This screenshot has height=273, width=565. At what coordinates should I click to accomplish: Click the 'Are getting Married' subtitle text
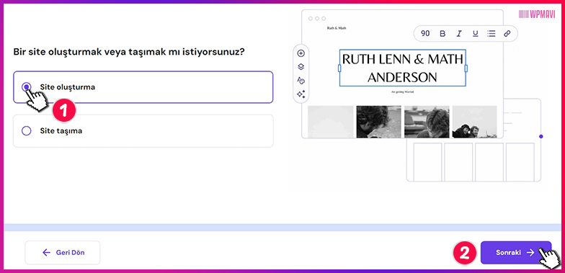click(x=402, y=92)
